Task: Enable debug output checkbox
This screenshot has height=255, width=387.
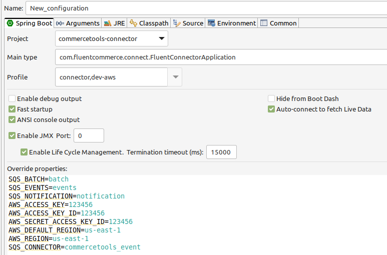Action: [13, 98]
